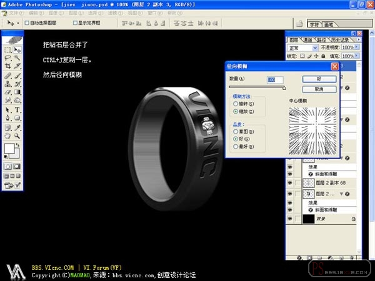Image resolution: width=375 pixels, height=281 pixels.
Task: Select the History Brush tool
Action: [17, 84]
